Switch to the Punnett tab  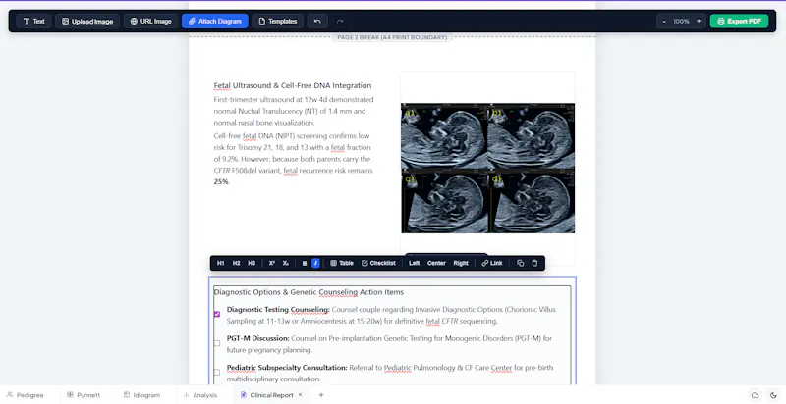click(84, 395)
